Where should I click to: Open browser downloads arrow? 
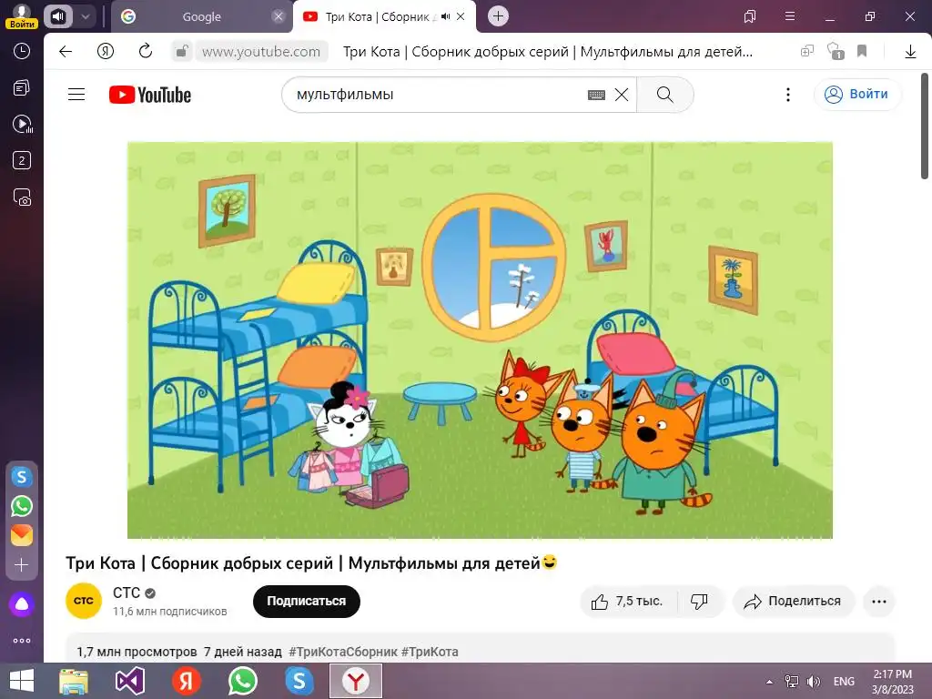tap(910, 52)
